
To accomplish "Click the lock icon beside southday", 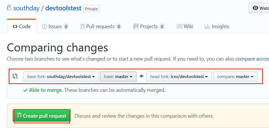I will (9, 7).
